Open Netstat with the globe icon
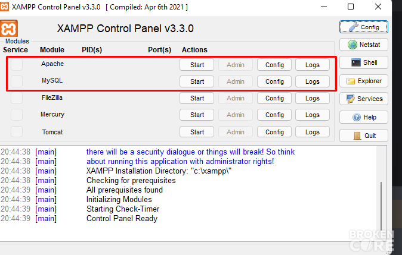Image resolution: width=402 pixels, height=255 pixels. [364, 45]
